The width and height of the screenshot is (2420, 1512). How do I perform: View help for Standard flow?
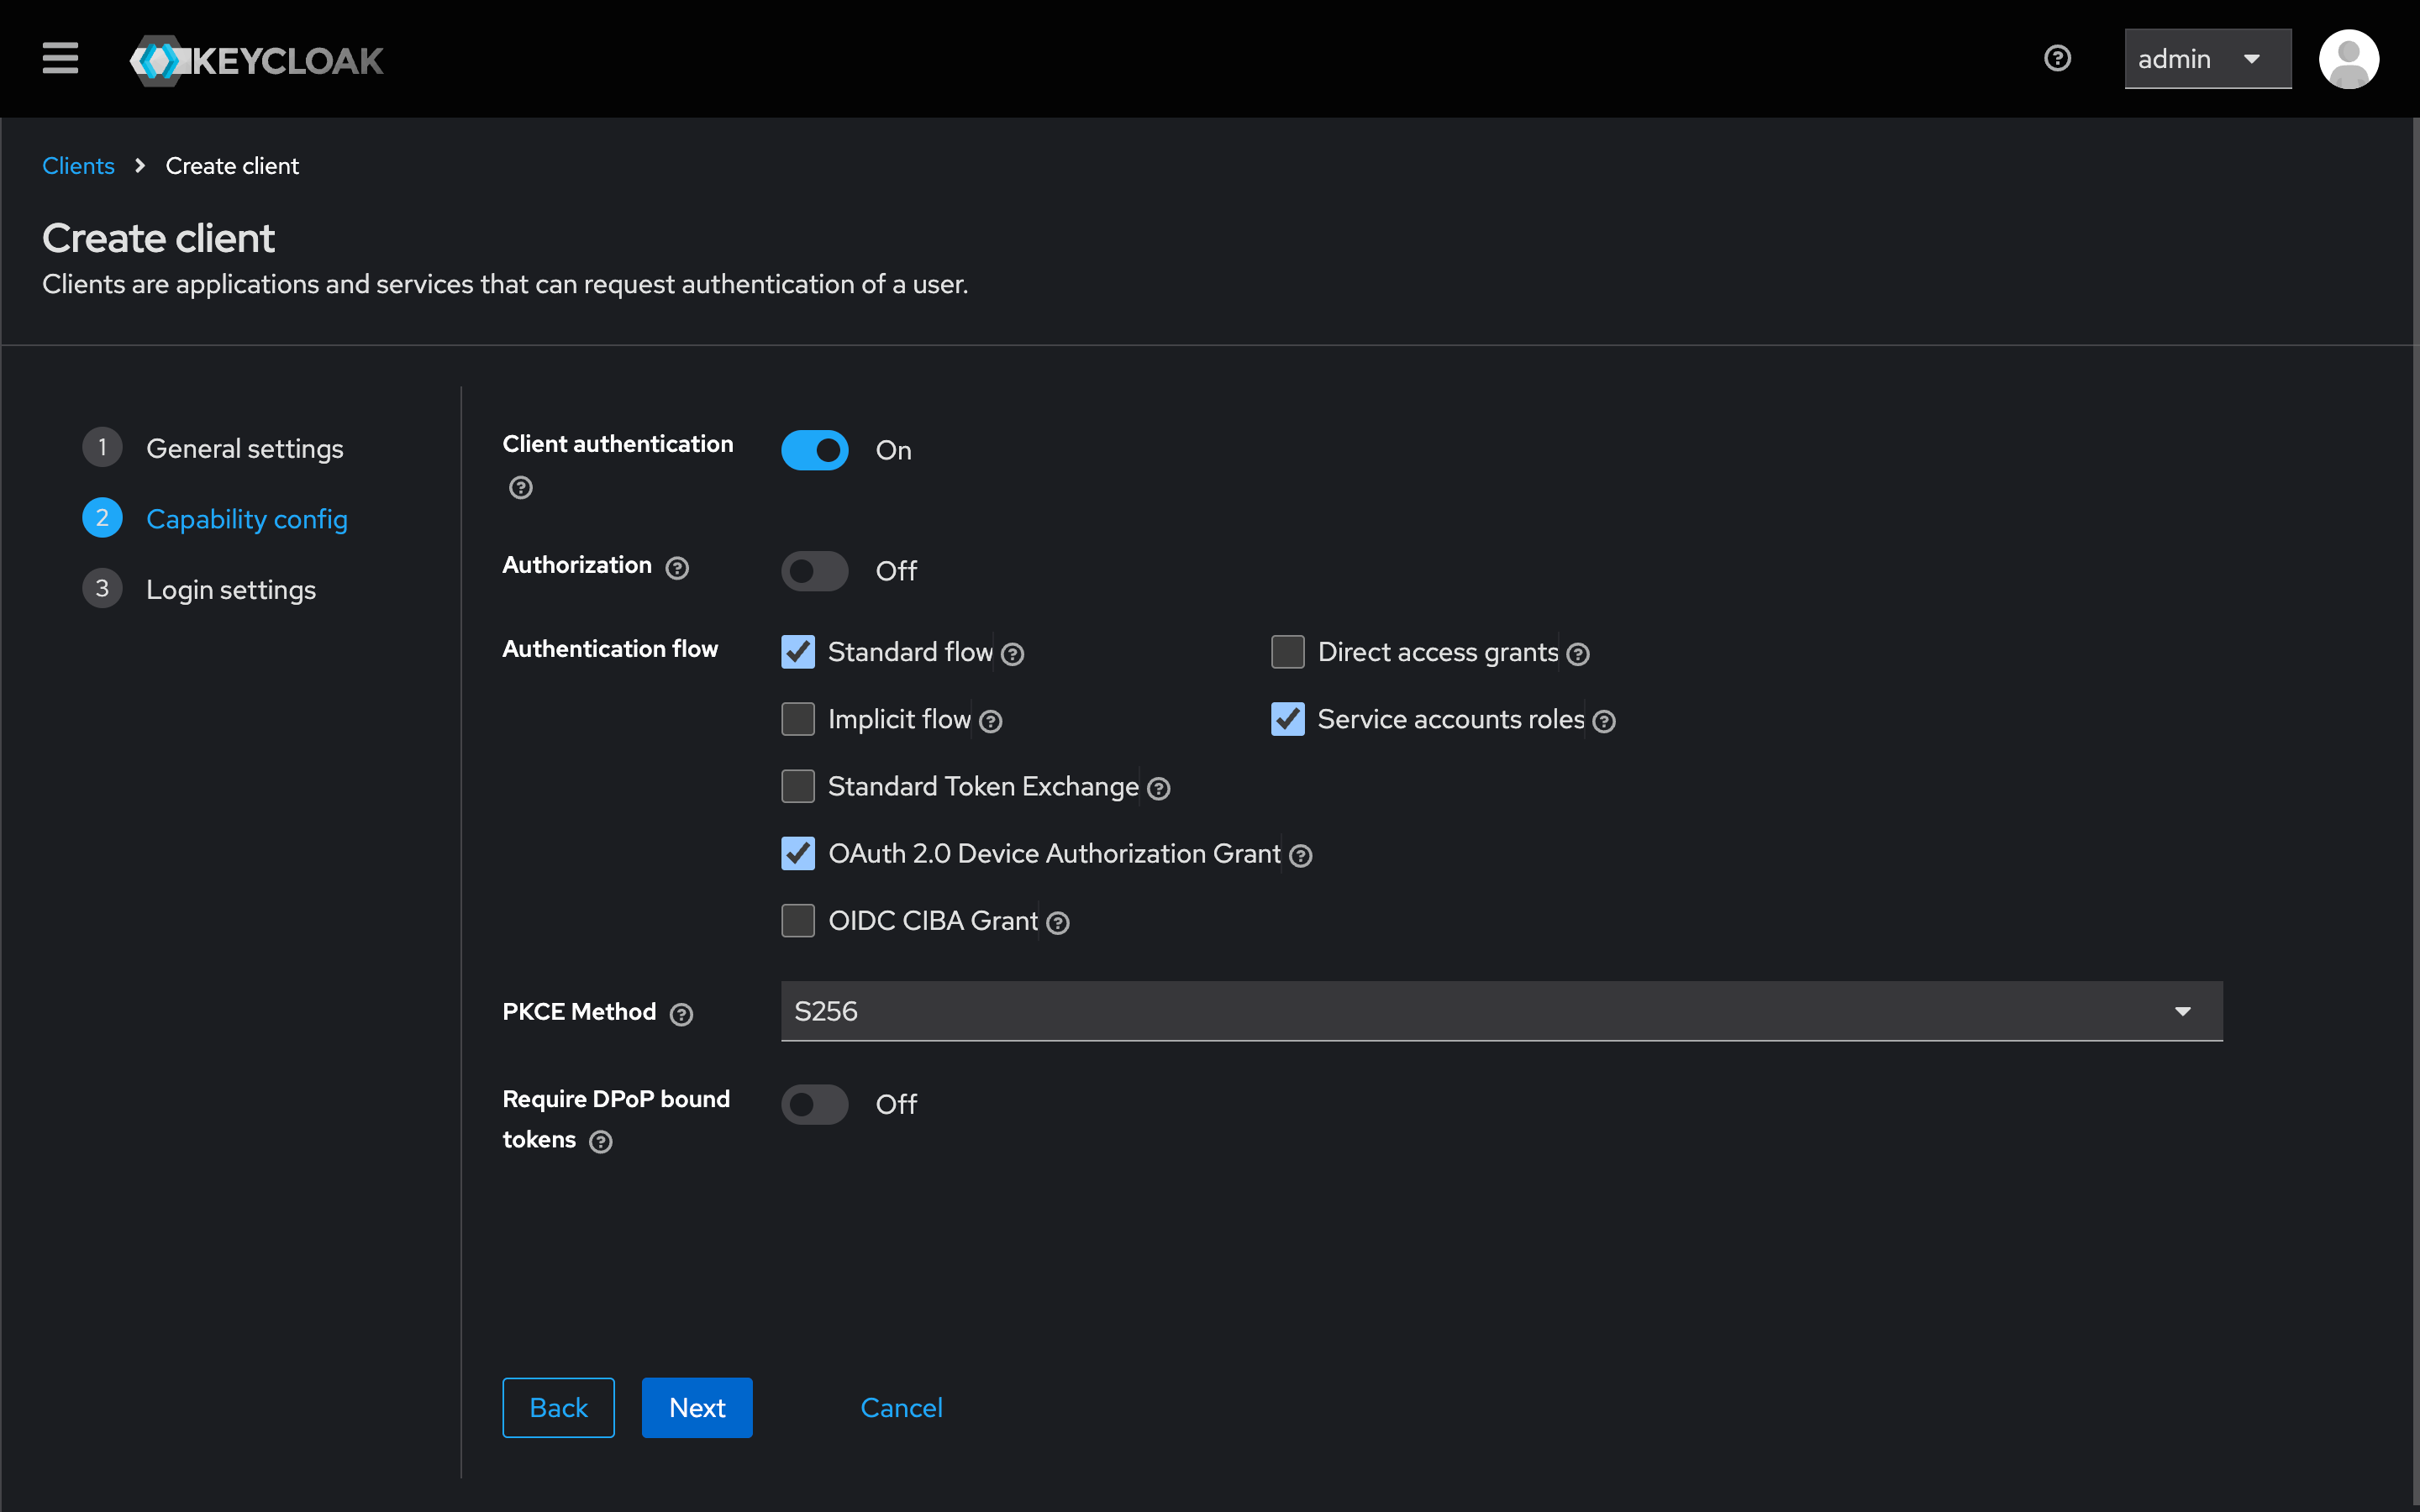click(x=1013, y=653)
